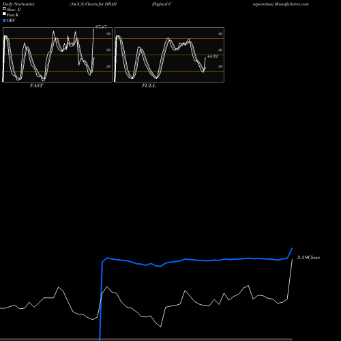Click the blue OBV legend swatch
This screenshot has height=341, width=341.
click(4, 20)
